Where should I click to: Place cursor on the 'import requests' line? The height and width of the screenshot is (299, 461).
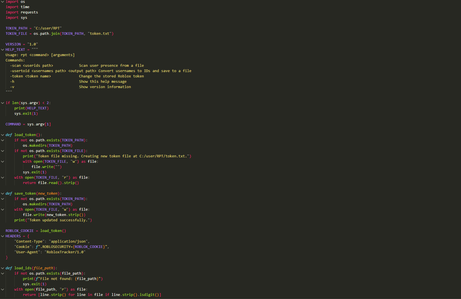click(22, 12)
